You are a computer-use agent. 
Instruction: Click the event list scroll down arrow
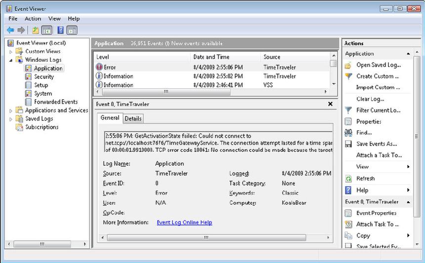(334, 84)
